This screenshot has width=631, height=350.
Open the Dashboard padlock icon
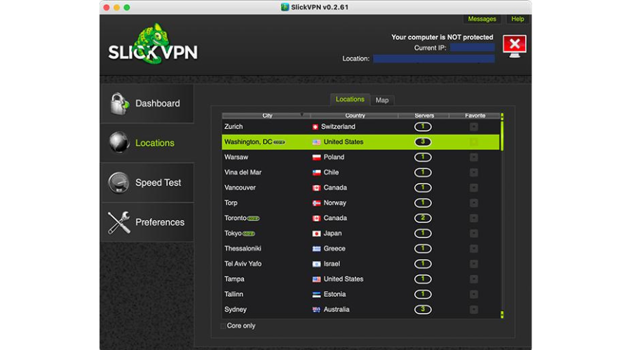click(x=119, y=104)
